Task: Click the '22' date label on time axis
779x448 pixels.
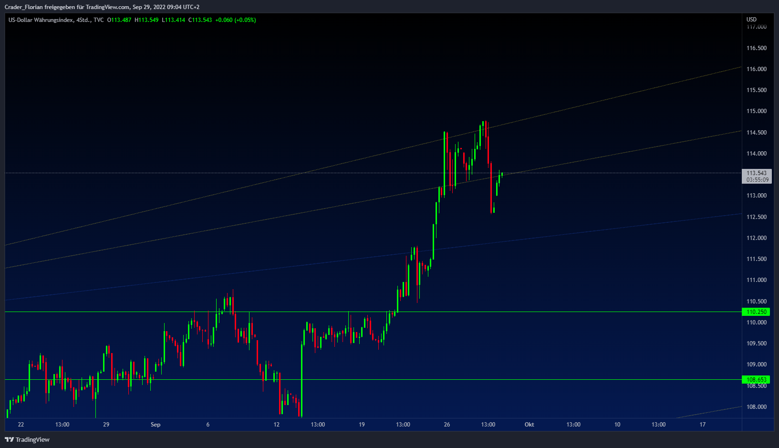Action: tap(21, 425)
